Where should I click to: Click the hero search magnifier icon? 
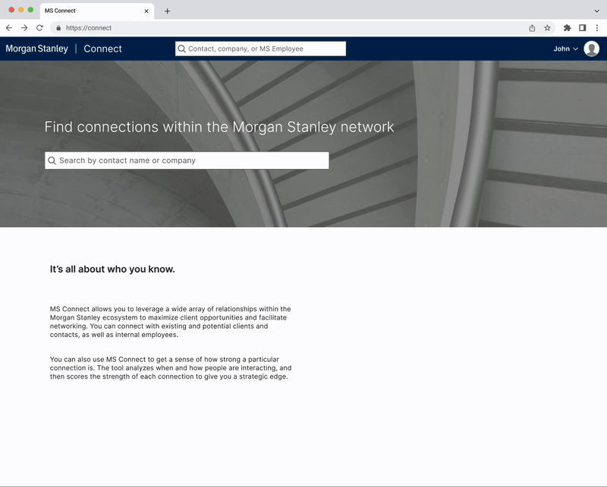pyautogui.click(x=52, y=161)
